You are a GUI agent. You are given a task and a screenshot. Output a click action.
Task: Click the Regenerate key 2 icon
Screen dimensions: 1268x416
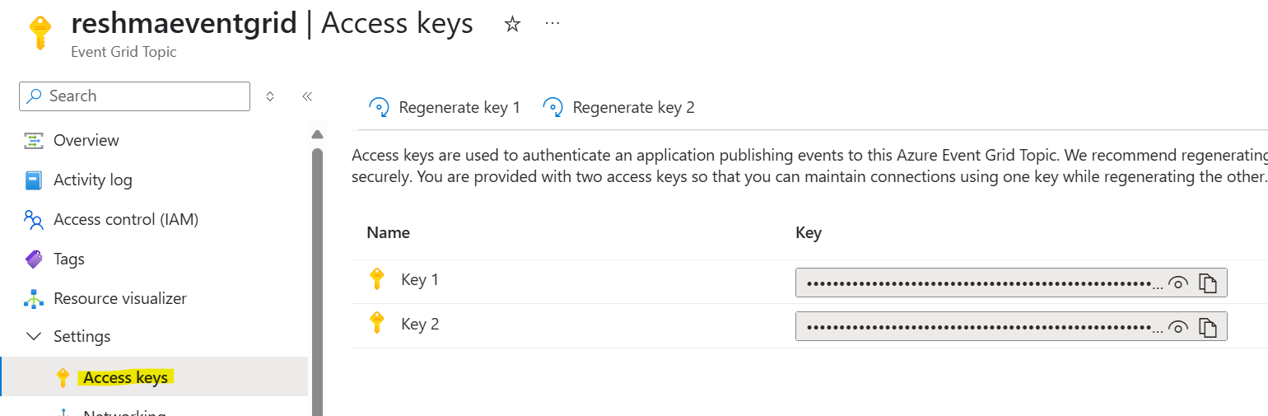552,107
